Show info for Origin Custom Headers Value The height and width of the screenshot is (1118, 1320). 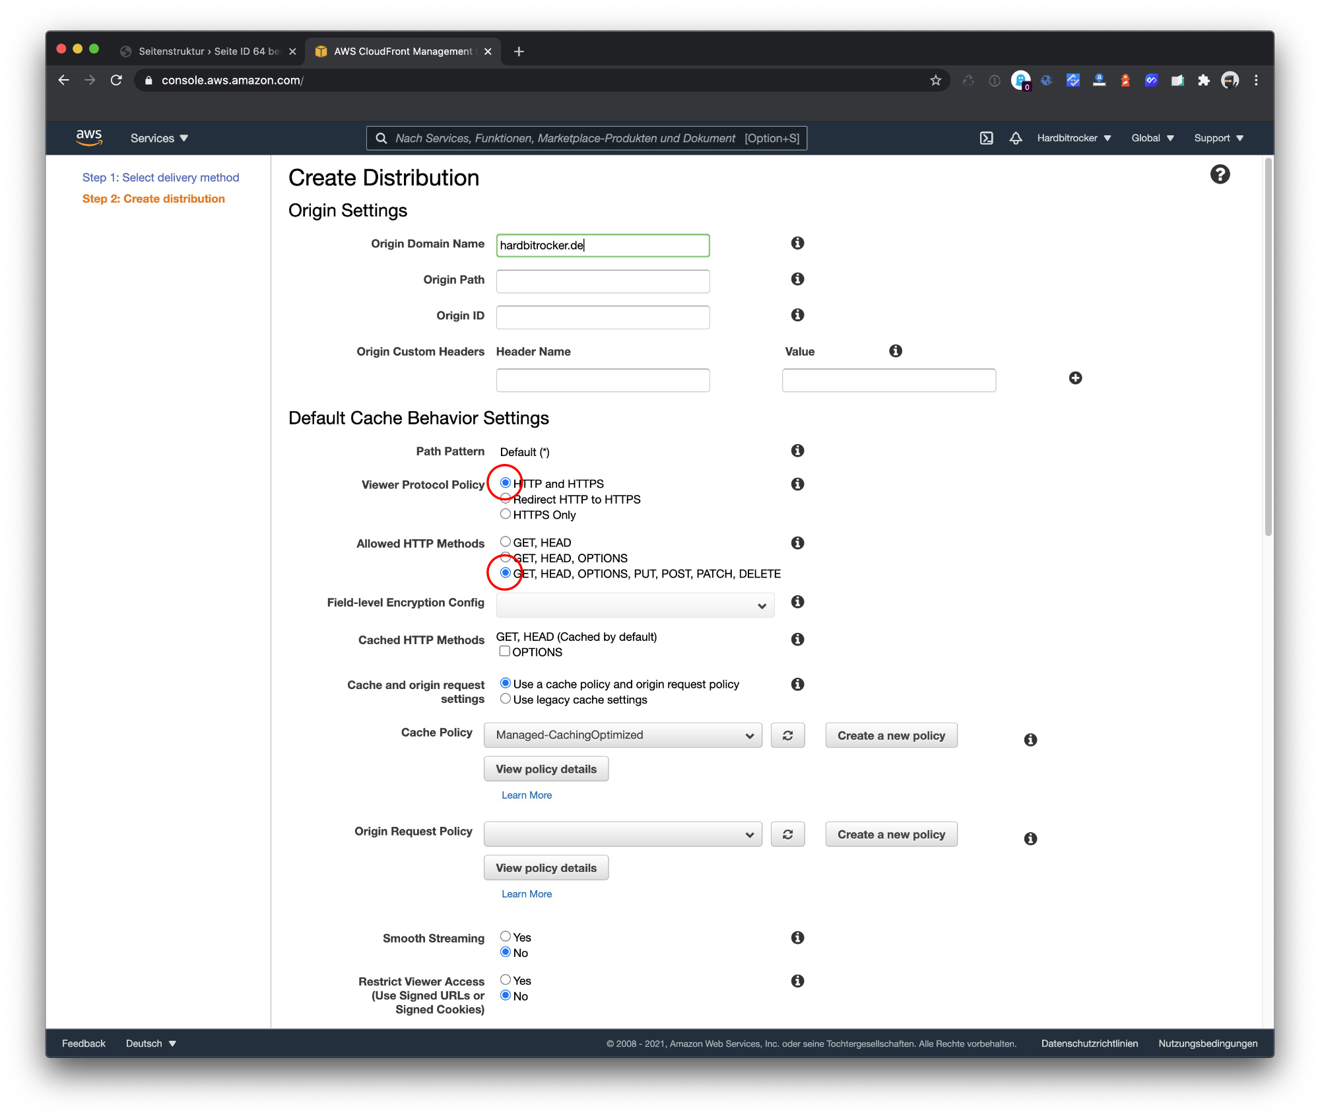tap(895, 350)
